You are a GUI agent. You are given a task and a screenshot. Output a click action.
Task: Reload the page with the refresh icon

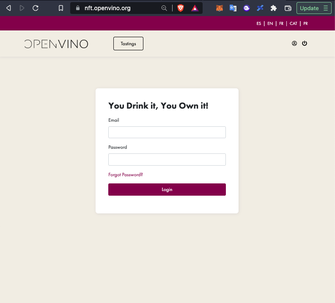point(36,8)
